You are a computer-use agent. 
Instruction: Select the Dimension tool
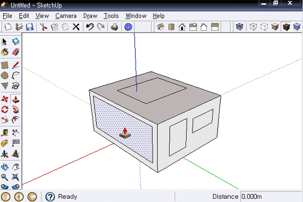[x=15, y=133]
